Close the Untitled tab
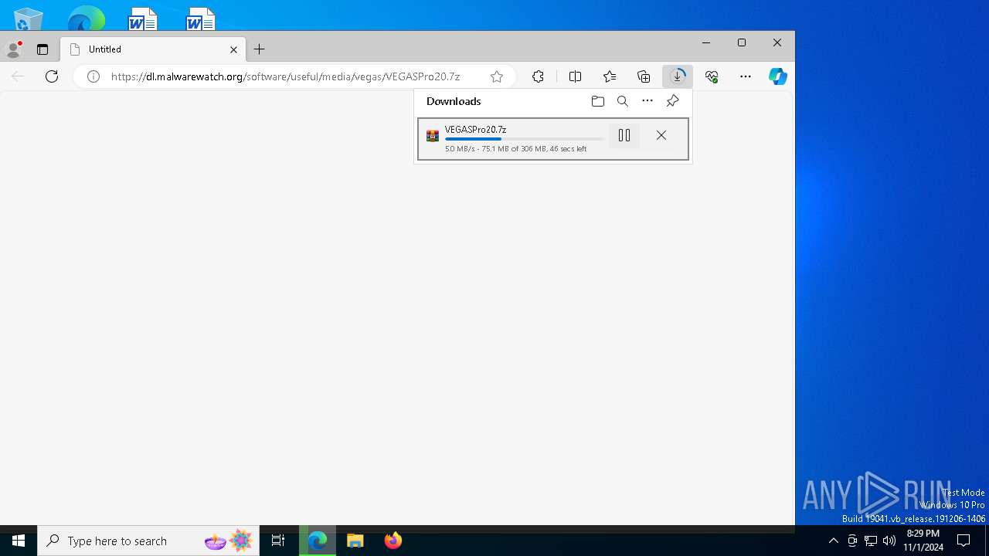Screen dimensions: 989x556 point(233,49)
